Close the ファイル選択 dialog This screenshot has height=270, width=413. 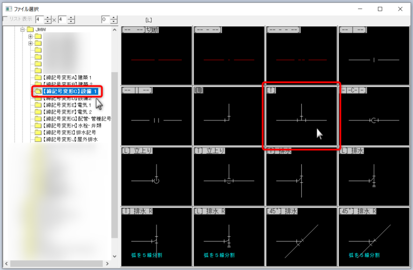click(x=400, y=9)
